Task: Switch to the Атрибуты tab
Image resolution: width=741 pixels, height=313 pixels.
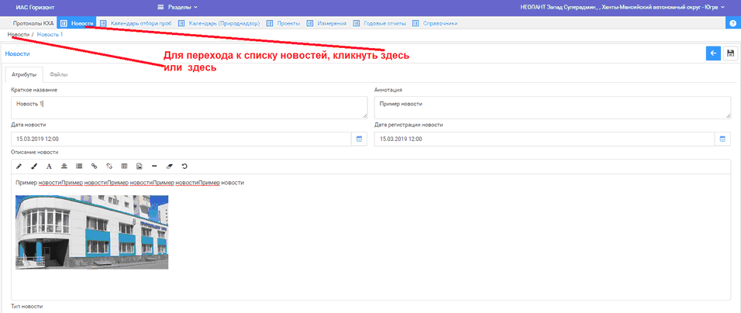Action: pos(24,74)
